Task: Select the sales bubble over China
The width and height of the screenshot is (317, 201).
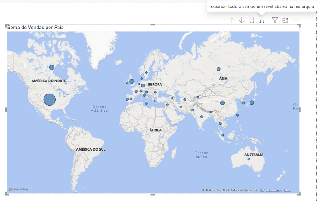Action: (223, 102)
